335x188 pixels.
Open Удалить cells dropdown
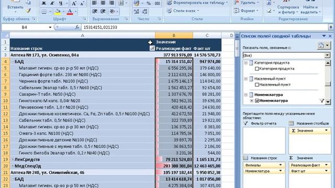coord(246,3)
